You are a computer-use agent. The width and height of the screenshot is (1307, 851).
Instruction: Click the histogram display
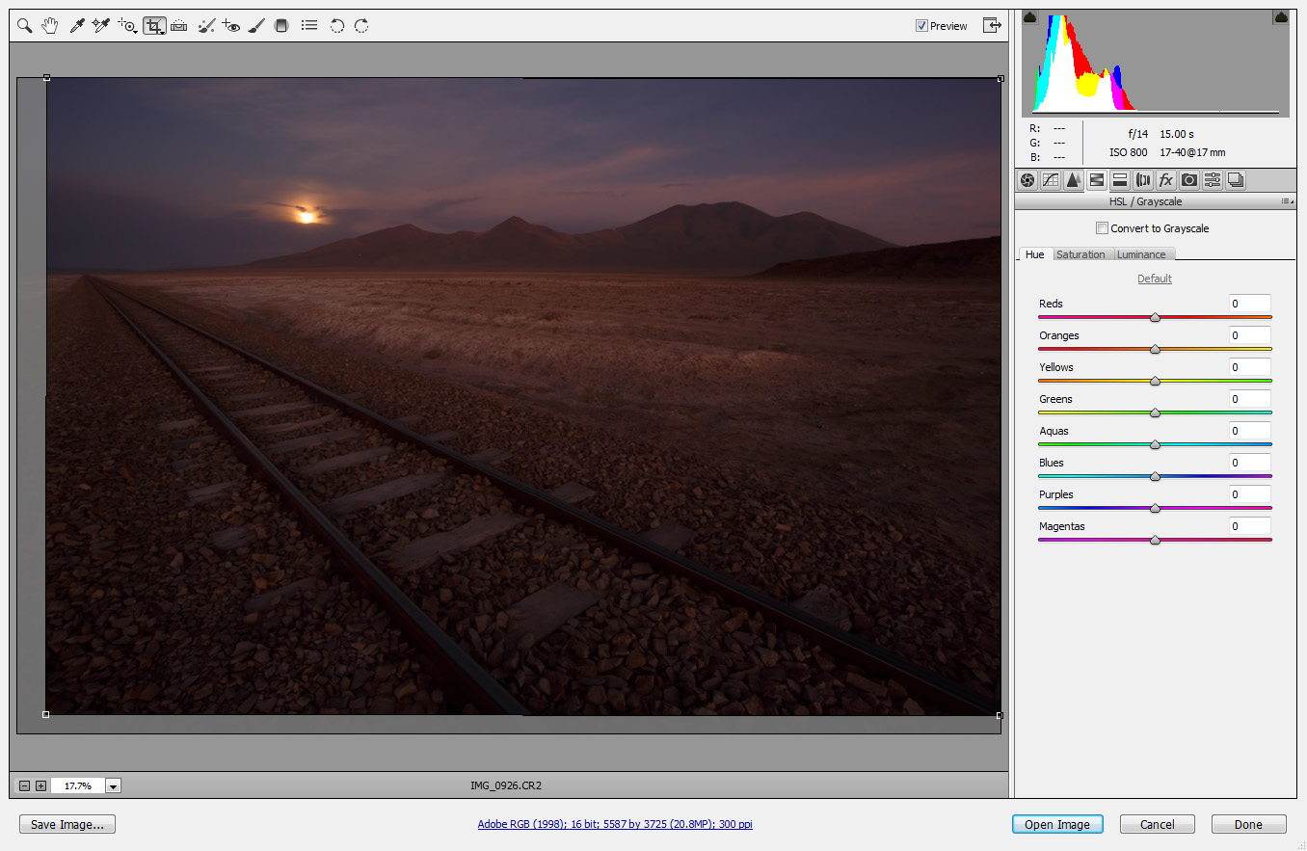[1156, 64]
